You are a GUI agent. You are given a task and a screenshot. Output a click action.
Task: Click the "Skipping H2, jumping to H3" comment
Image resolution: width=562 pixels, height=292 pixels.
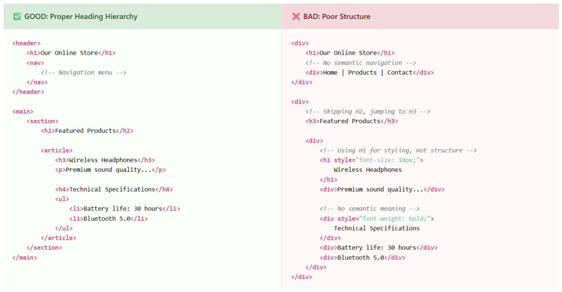[x=368, y=112]
